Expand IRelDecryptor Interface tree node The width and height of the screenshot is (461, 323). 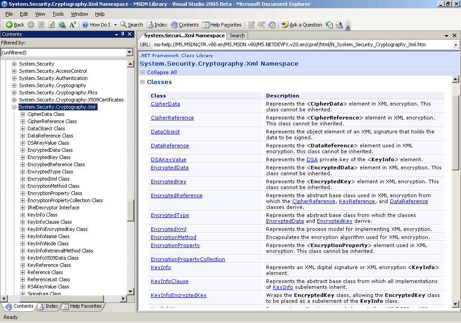tap(23, 208)
